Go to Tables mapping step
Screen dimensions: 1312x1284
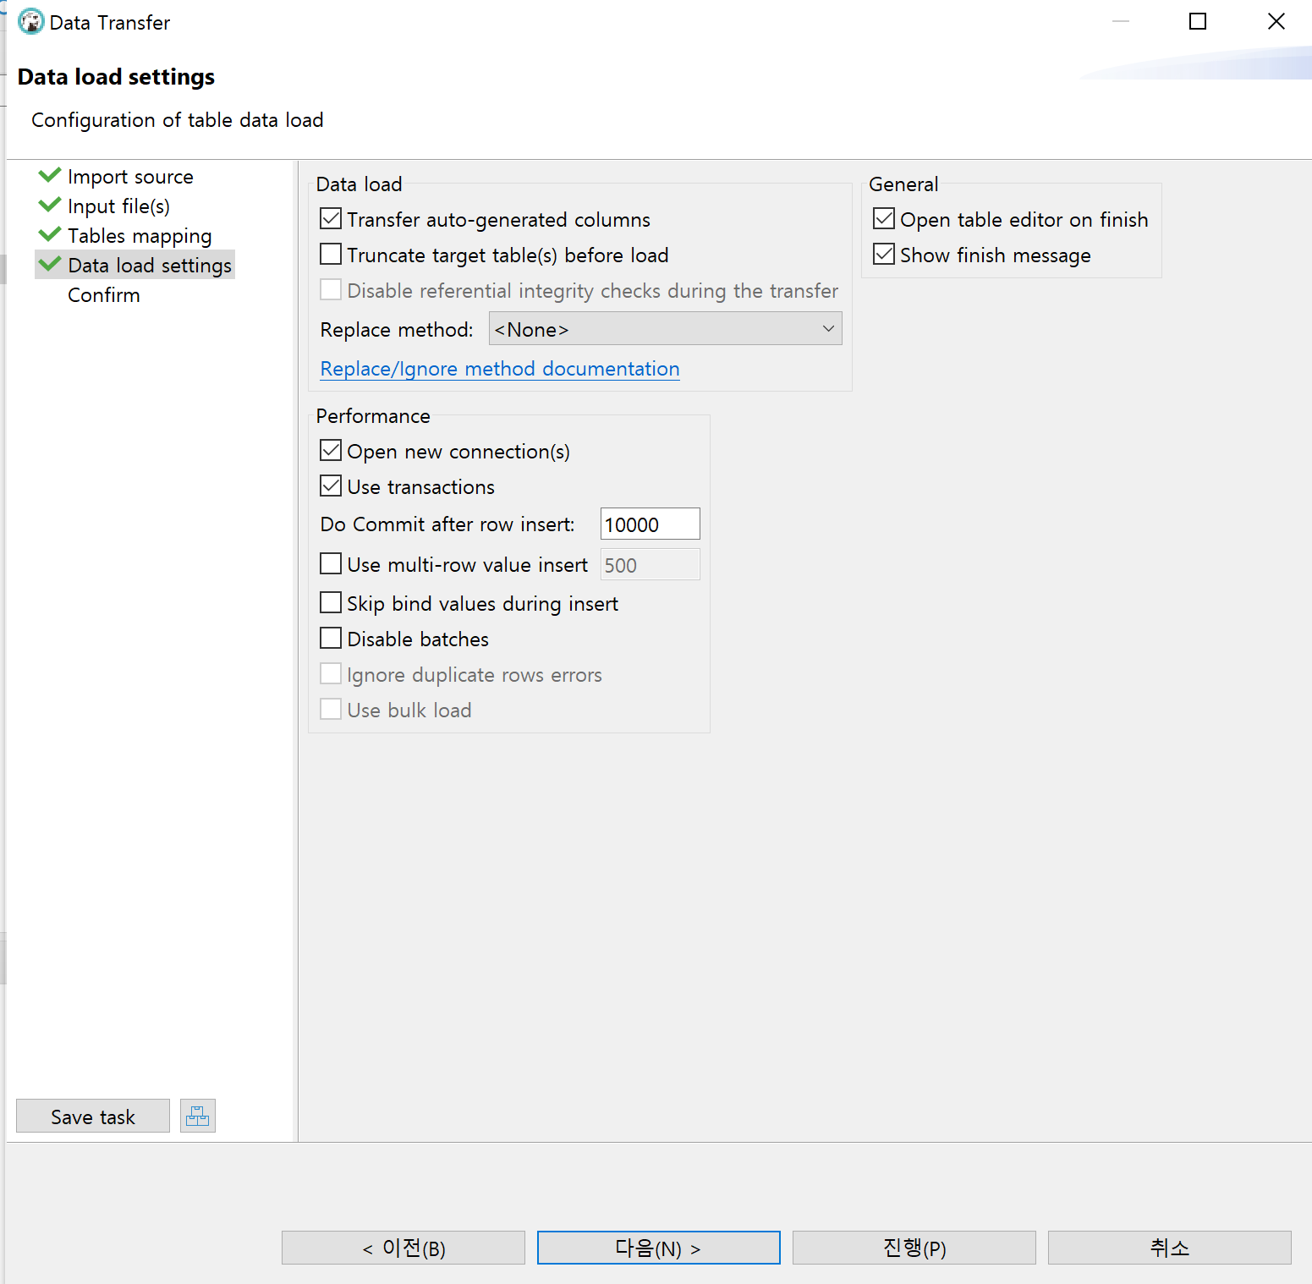(140, 236)
